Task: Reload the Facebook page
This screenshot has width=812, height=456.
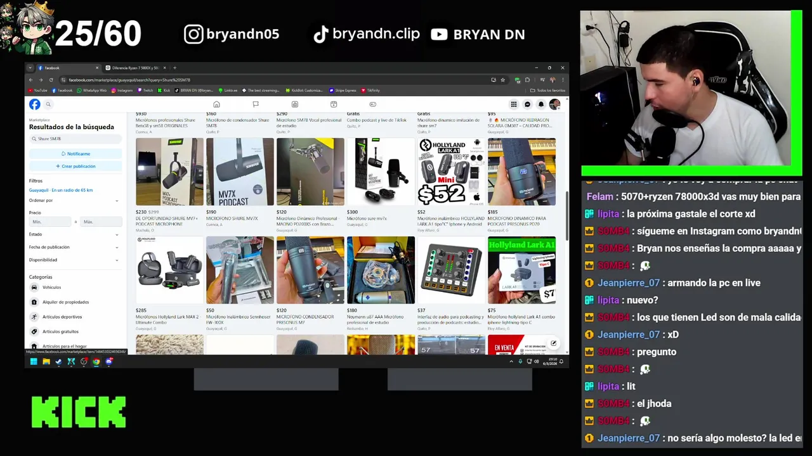Action: [x=50, y=80]
